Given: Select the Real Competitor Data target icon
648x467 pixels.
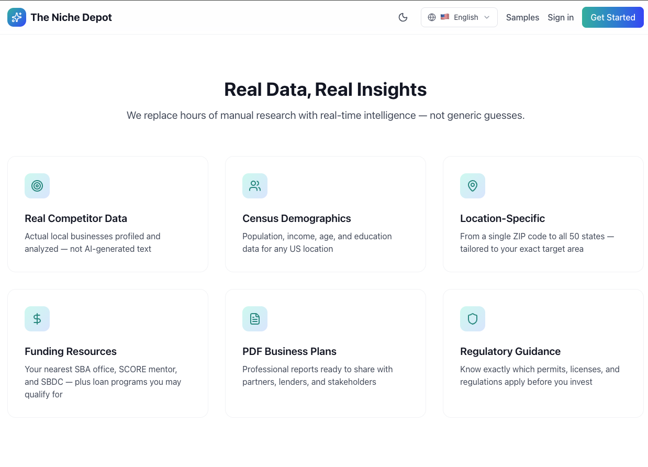Looking at the screenshot, I should (37, 186).
